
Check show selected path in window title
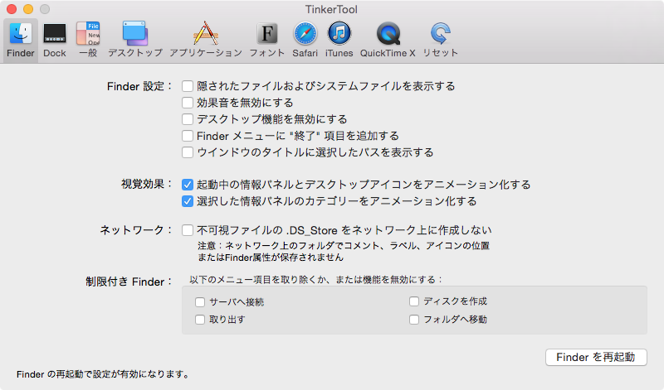(188, 152)
